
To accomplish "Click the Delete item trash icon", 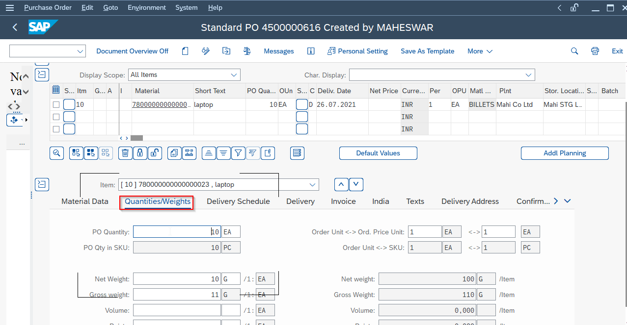I will pos(125,153).
